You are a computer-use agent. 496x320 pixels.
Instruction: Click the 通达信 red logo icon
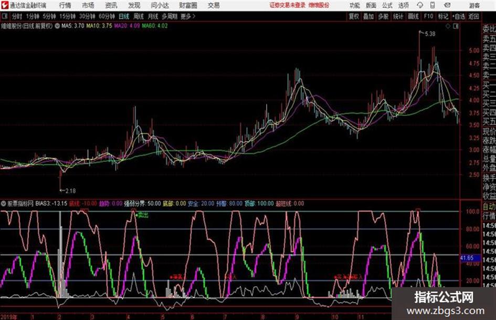pos(4,5)
